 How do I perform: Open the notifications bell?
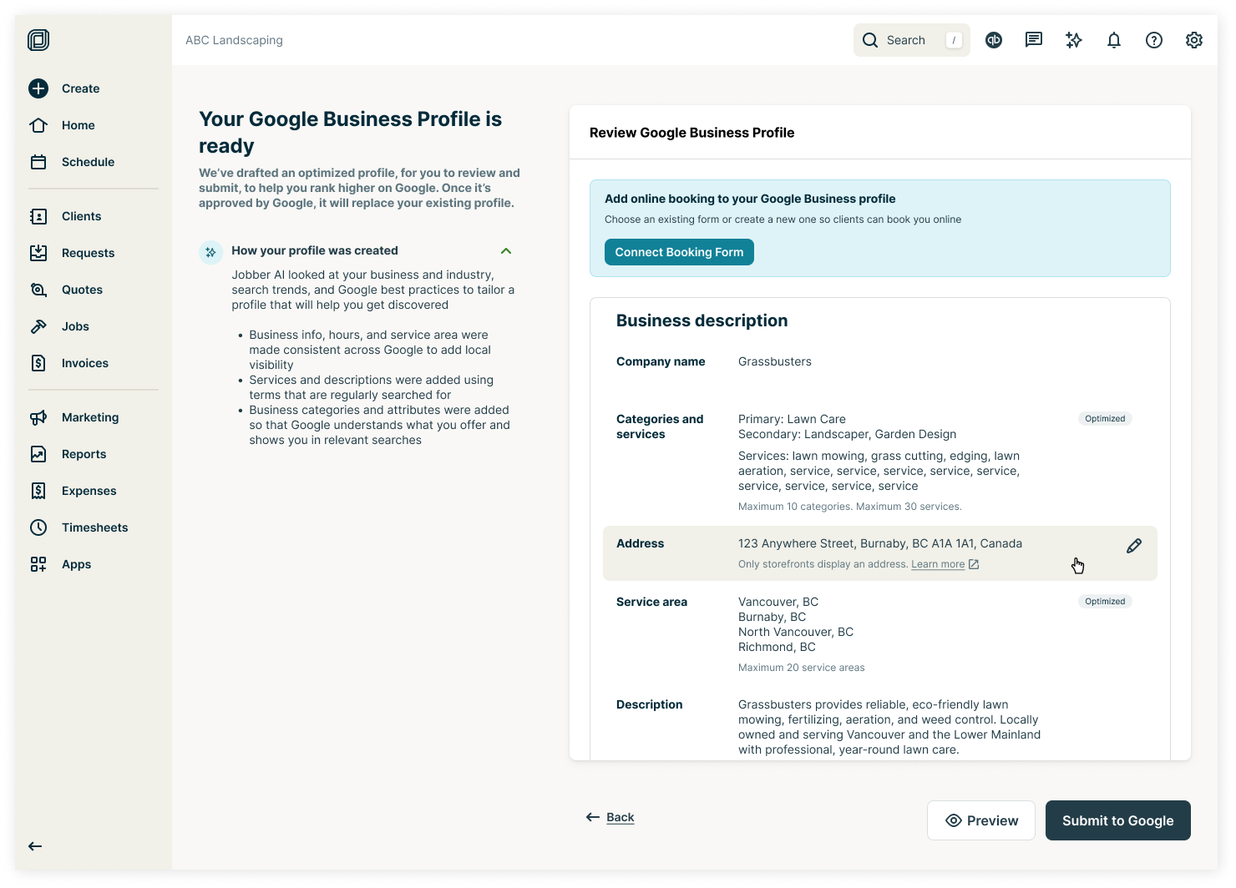pos(1114,40)
